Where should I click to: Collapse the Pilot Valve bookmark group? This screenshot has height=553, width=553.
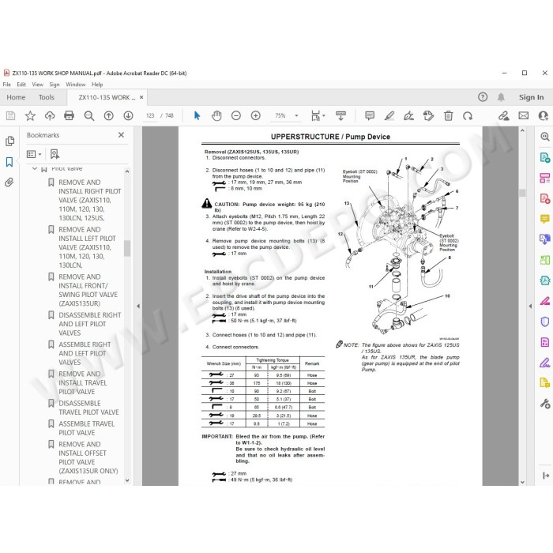pos(35,168)
